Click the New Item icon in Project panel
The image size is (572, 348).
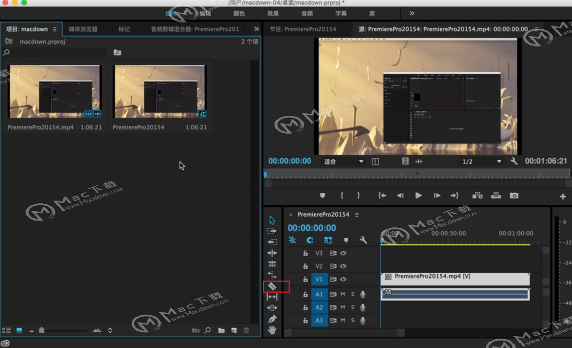pos(234,331)
